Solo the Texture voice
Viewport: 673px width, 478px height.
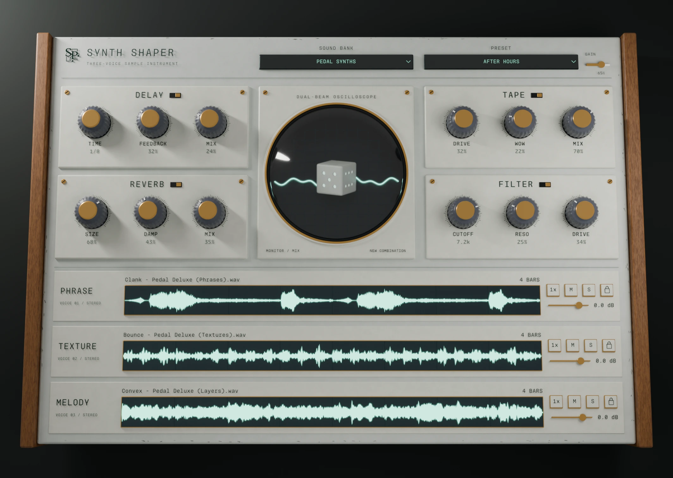(591, 345)
